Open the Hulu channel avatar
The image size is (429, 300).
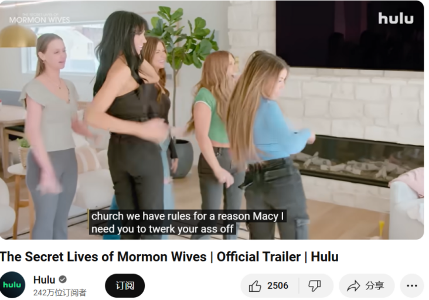point(12,285)
